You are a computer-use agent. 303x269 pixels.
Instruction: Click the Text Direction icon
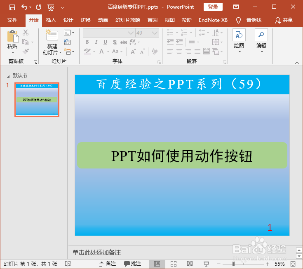[x=216, y=33]
